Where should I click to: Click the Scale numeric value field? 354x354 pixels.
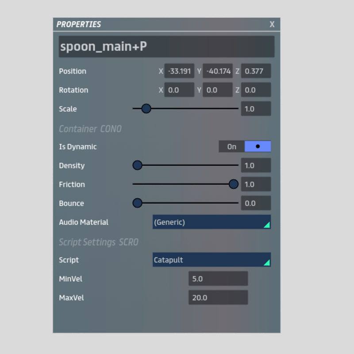coord(256,109)
